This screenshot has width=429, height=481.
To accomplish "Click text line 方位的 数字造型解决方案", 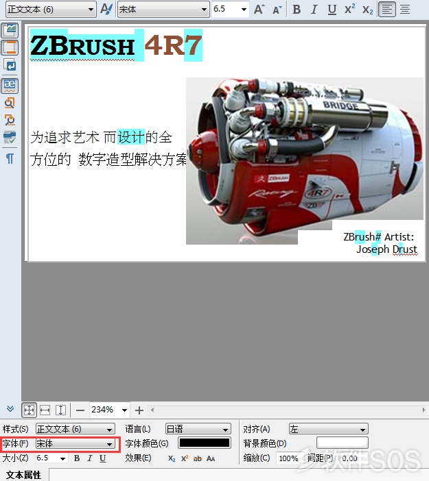I will point(108,160).
